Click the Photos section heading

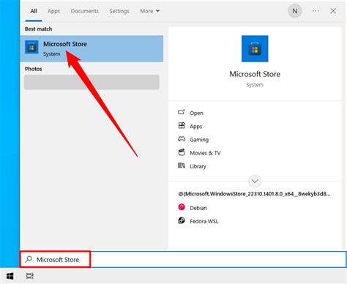point(34,69)
